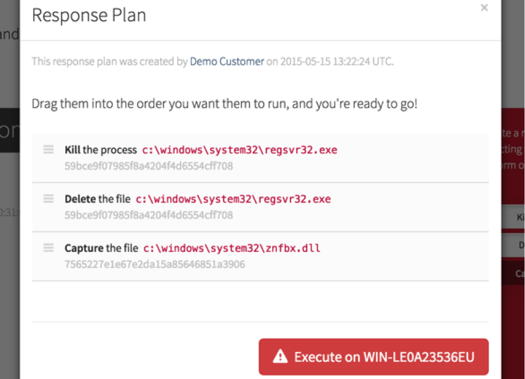Screen dimensions: 525x379
Task: Click the znfbx.dll file path
Action: [x=232, y=248]
